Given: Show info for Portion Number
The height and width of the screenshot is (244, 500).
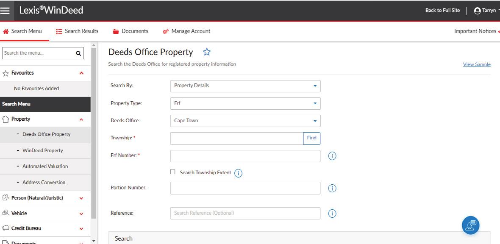Looking at the screenshot, I should point(332,188).
